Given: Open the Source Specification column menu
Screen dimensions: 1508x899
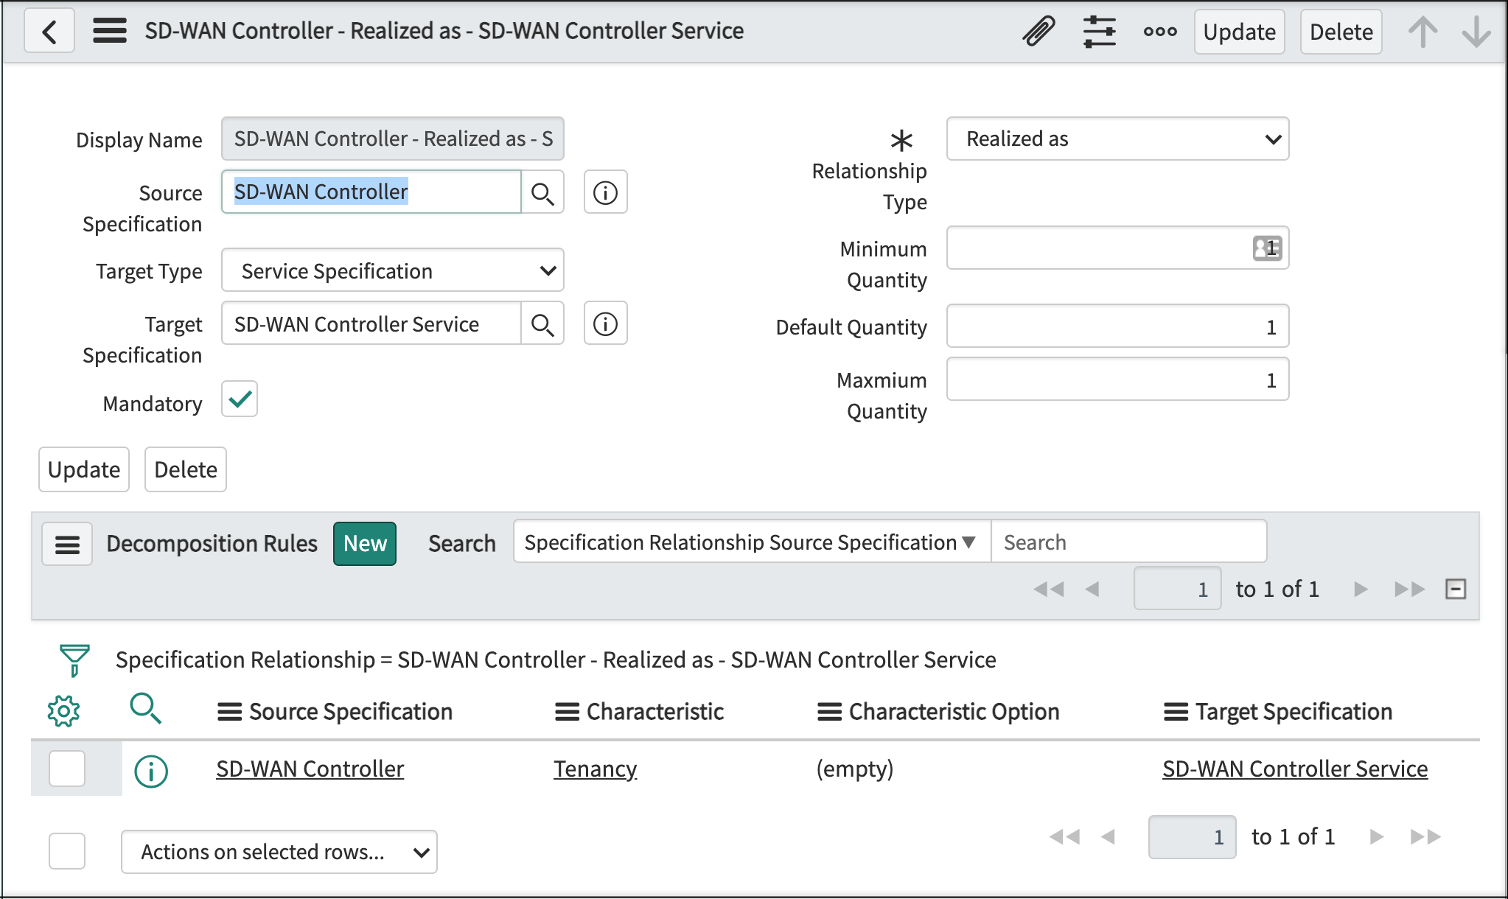Looking at the screenshot, I should 229,712.
